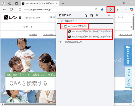This screenshot has height=106, width=135.
Task: Open the first サービス&サポート favorite
Action: [x=90, y=32]
